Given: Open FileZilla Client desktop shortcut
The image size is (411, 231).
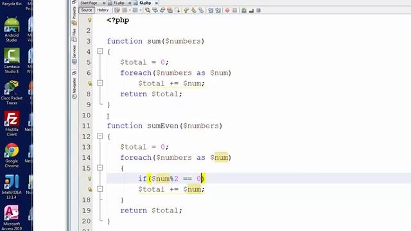Looking at the screenshot, I should pyautogui.click(x=12, y=123).
